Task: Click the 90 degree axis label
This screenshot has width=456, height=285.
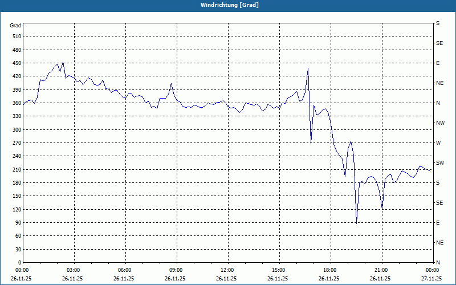Action: [x=18, y=223]
